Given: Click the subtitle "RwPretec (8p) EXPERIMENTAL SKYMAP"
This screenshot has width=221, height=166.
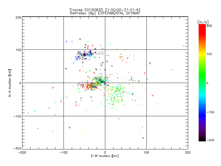Looking at the screenshot, I should 105,13.
